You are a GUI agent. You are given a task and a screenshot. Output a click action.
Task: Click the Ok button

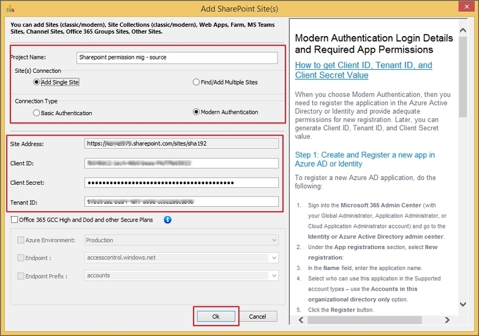pos(216,316)
